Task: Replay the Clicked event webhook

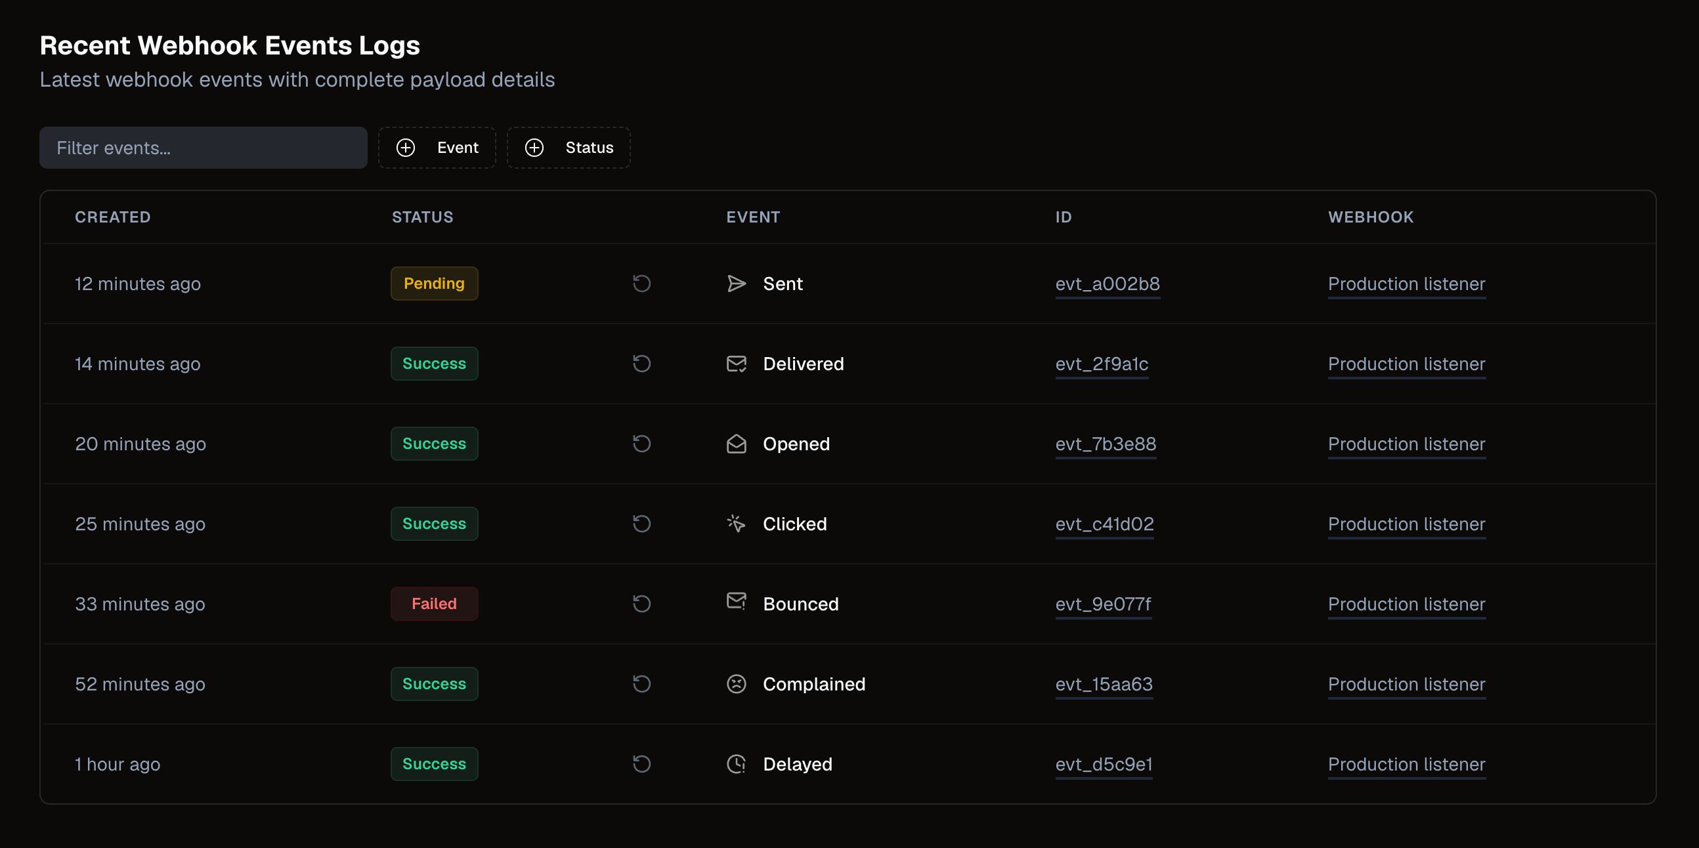Action: (641, 524)
